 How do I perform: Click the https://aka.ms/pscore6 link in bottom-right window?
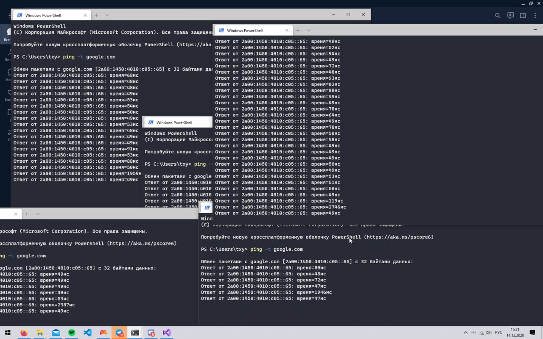coord(399,237)
